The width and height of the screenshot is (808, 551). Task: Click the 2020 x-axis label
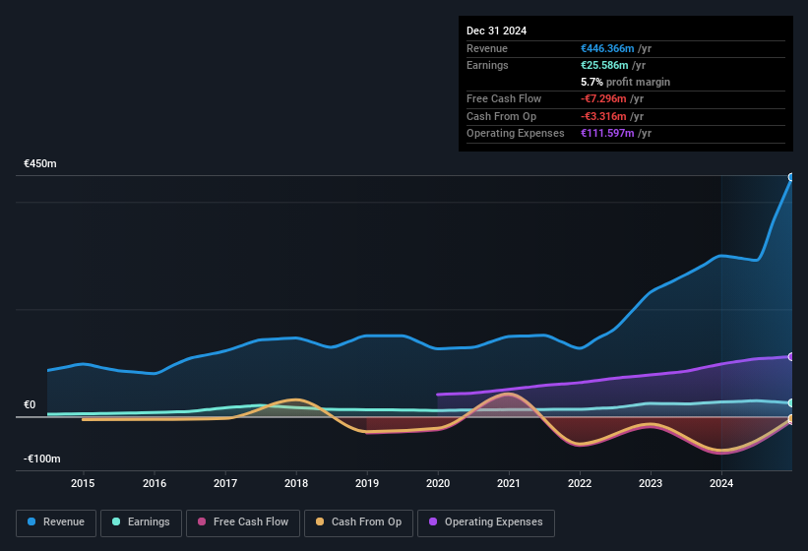(438, 483)
